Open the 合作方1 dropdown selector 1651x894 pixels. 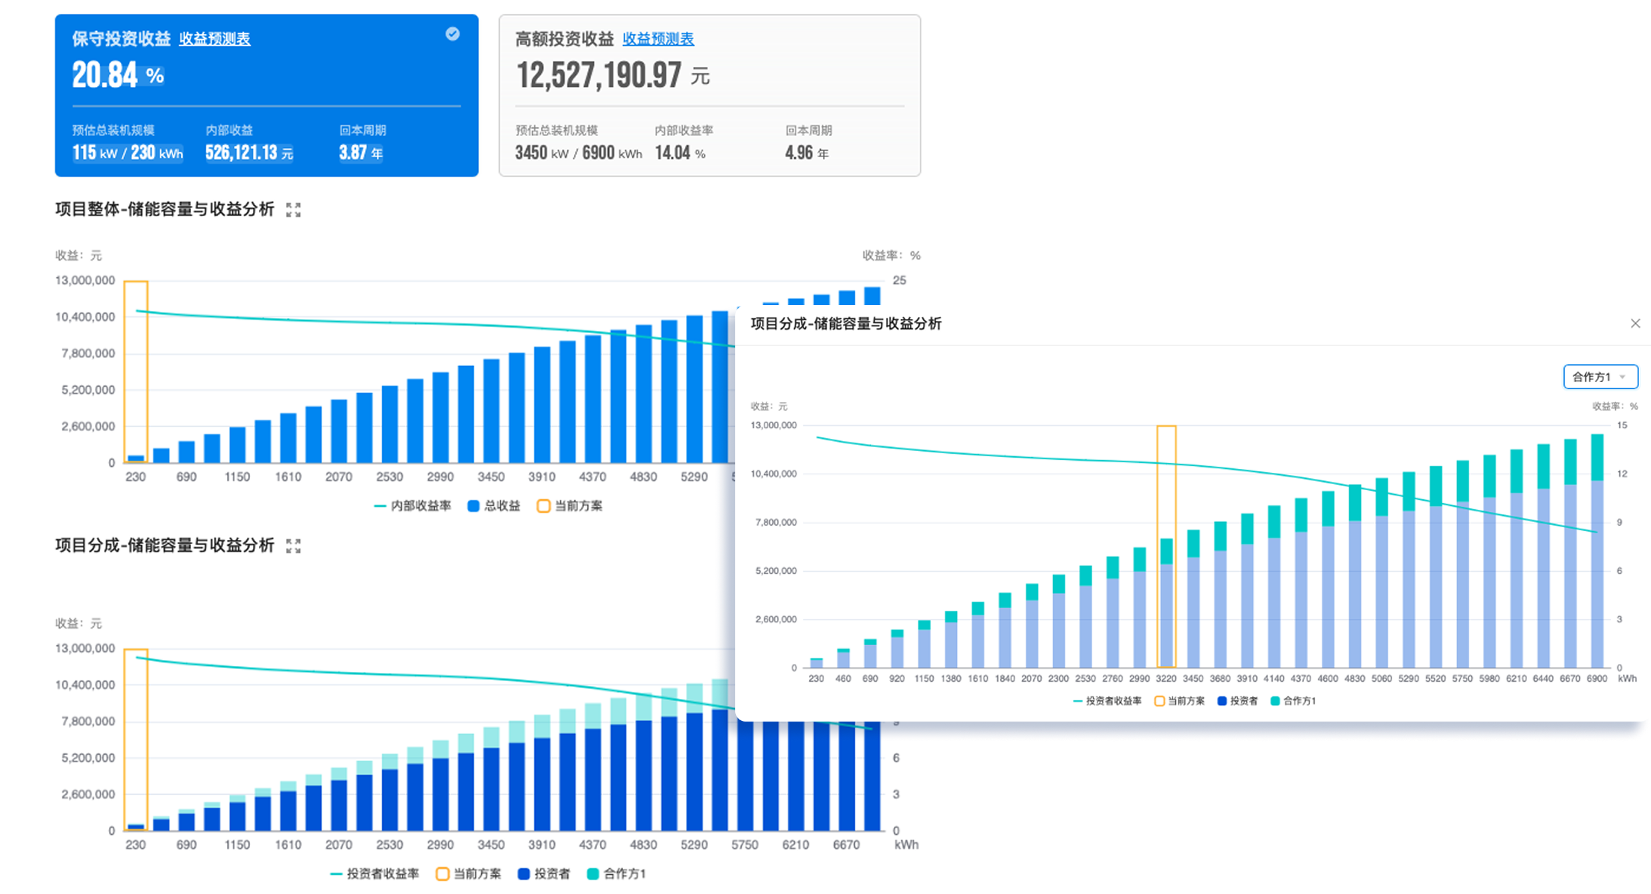click(1600, 377)
